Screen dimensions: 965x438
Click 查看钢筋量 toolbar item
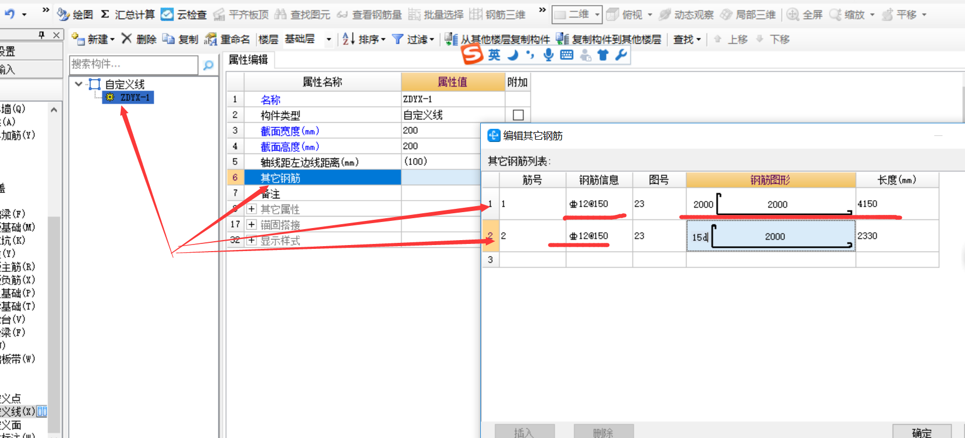coord(369,15)
